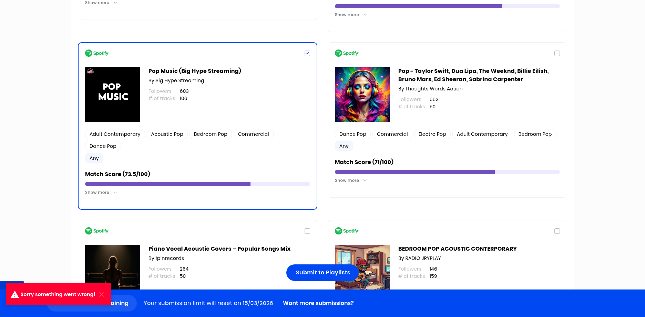Uncheck the Pop Music (Big Hype Streaming) playlist
This screenshot has width=645, height=317.
pyautogui.click(x=307, y=53)
